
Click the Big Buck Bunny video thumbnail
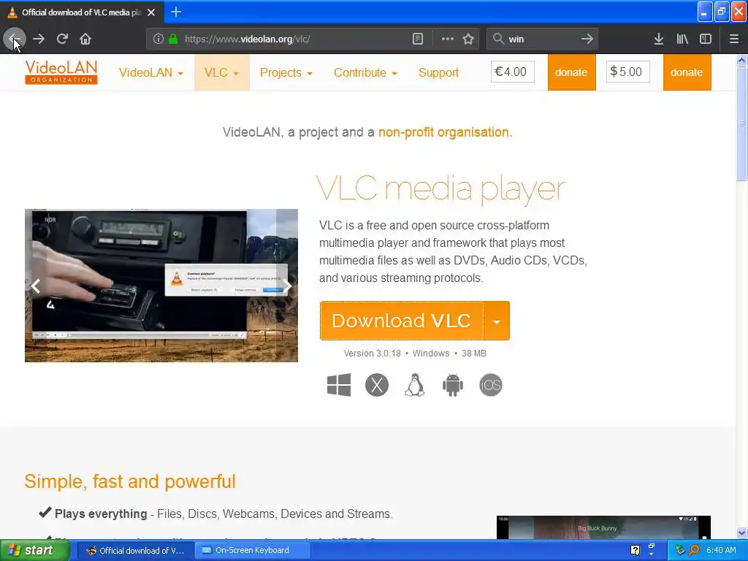[x=603, y=527]
